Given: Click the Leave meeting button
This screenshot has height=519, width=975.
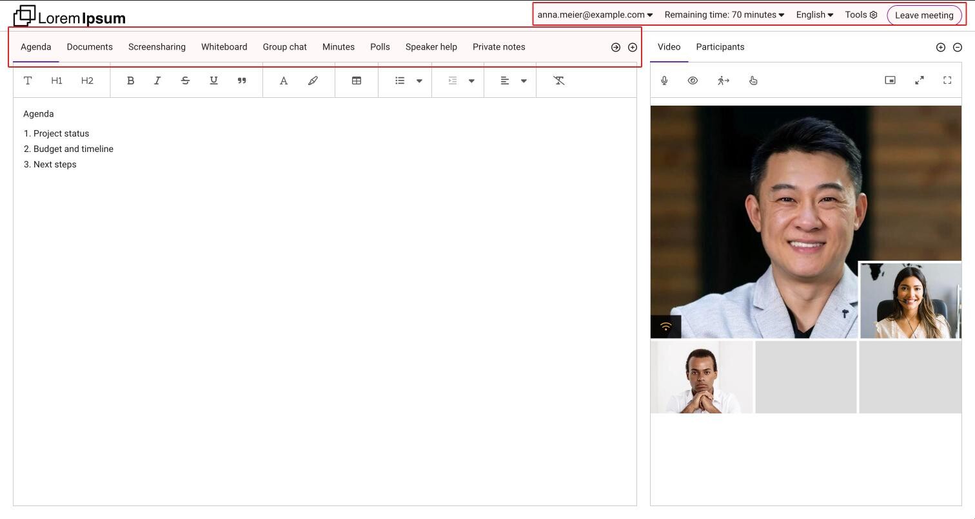Looking at the screenshot, I should (924, 15).
